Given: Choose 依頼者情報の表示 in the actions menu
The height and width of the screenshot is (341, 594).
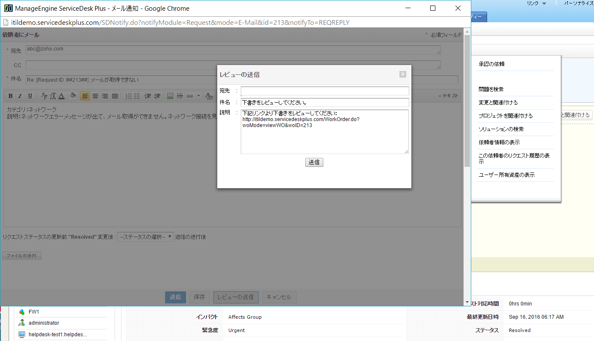Looking at the screenshot, I should (499, 142).
